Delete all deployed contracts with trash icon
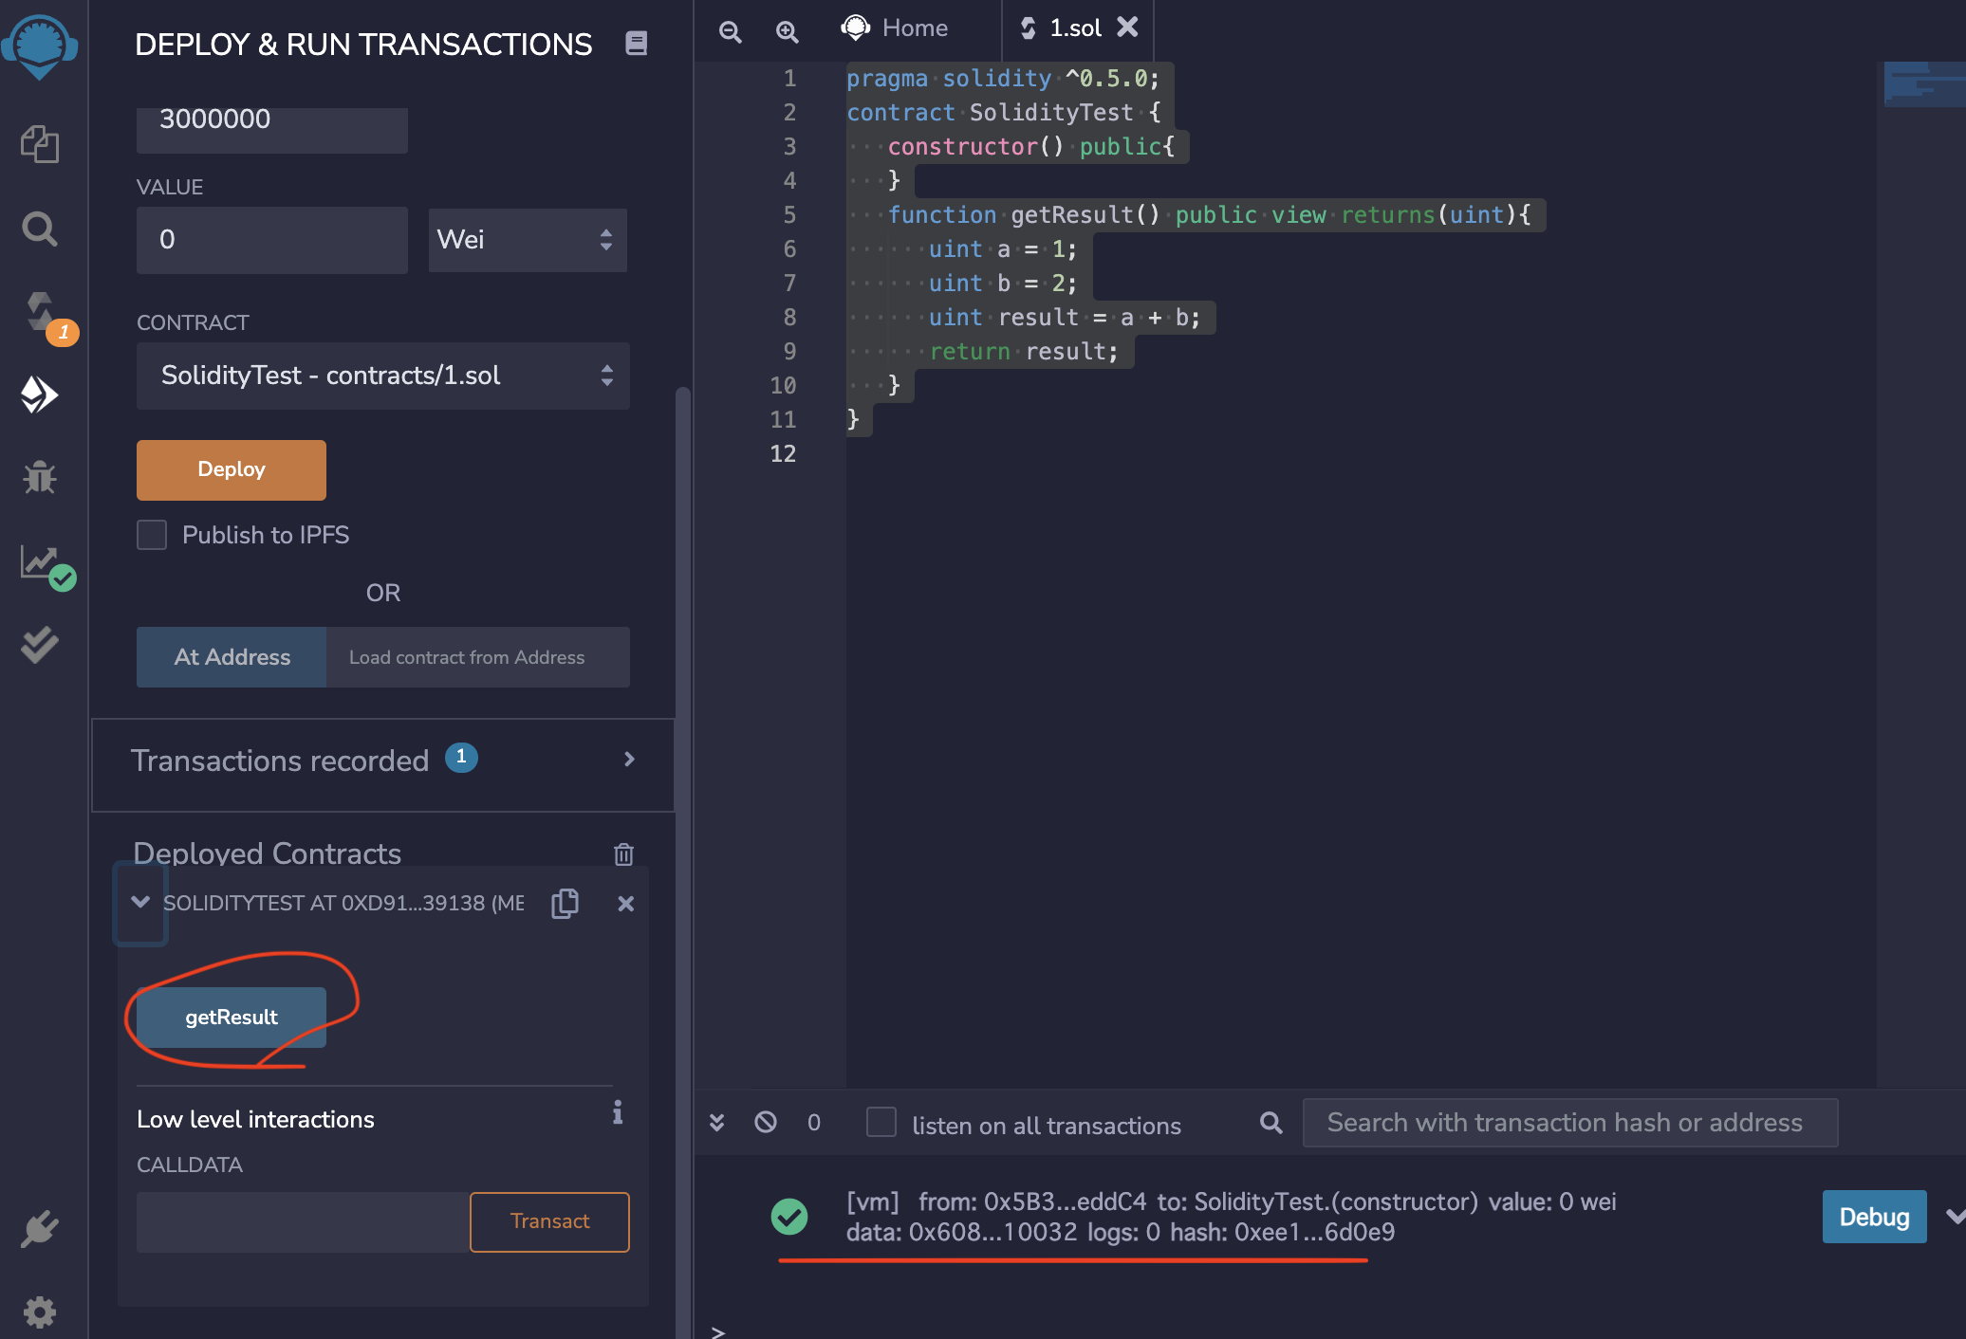This screenshot has width=1966, height=1339. (x=623, y=854)
